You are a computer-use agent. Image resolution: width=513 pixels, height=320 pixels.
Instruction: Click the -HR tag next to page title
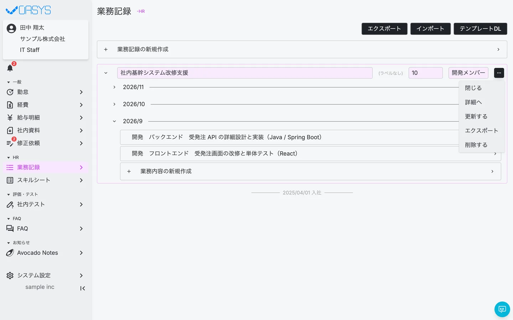click(x=141, y=11)
